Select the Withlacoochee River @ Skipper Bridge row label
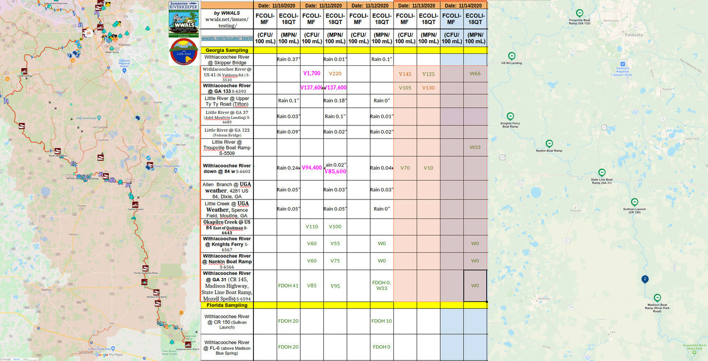The width and height of the screenshot is (708, 361). [227, 60]
